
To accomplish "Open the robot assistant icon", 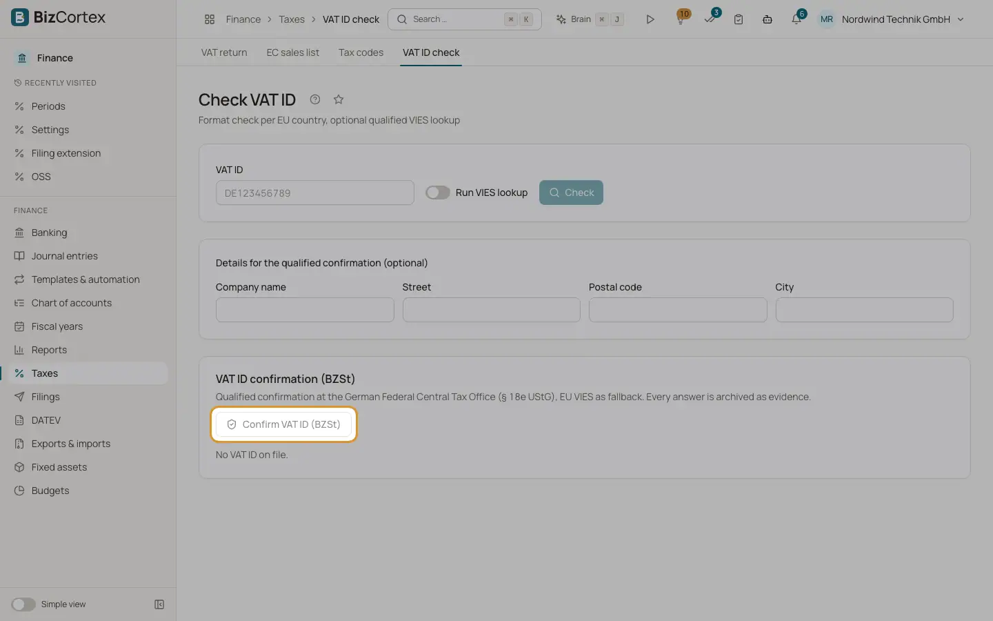I will click(x=767, y=19).
